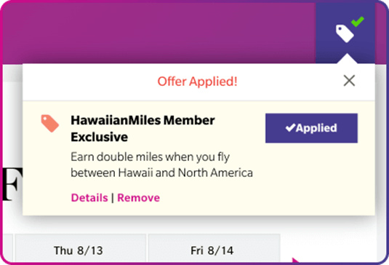Open the offer Details link

[89, 198]
